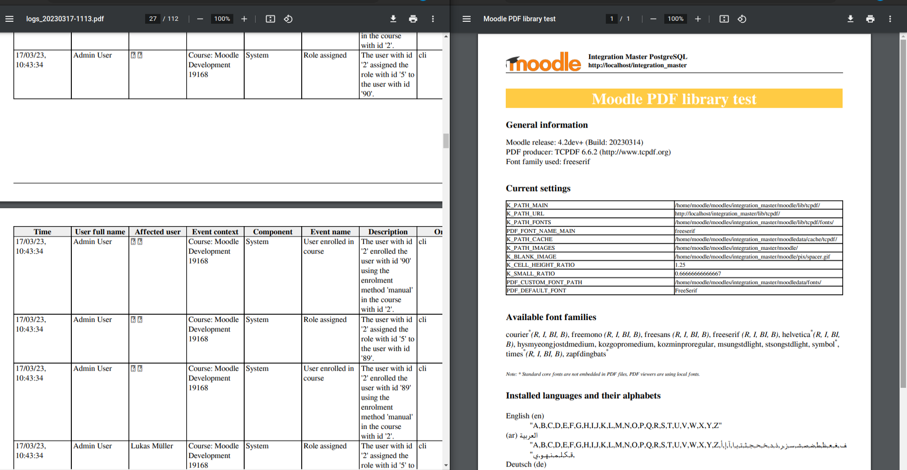This screenshot has width=907, height=470.
Task: Click 'Installed languages and their alphabets' heading
Action: 583,395
